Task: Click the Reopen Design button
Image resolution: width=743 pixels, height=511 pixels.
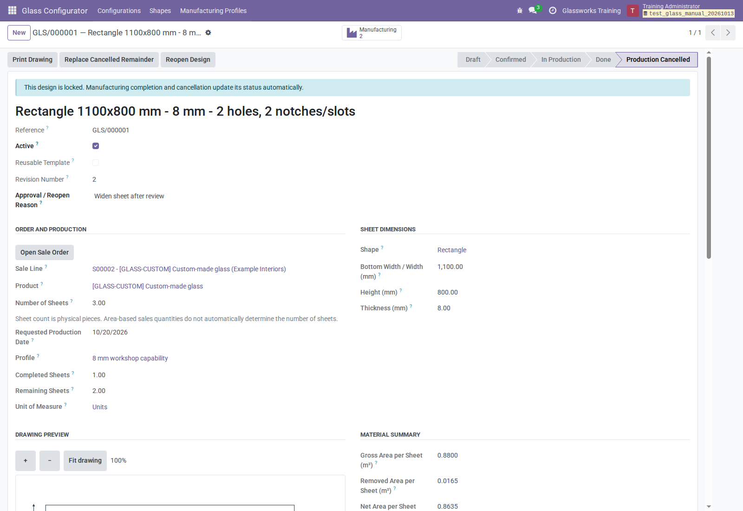Action: (x=188, y=59)
